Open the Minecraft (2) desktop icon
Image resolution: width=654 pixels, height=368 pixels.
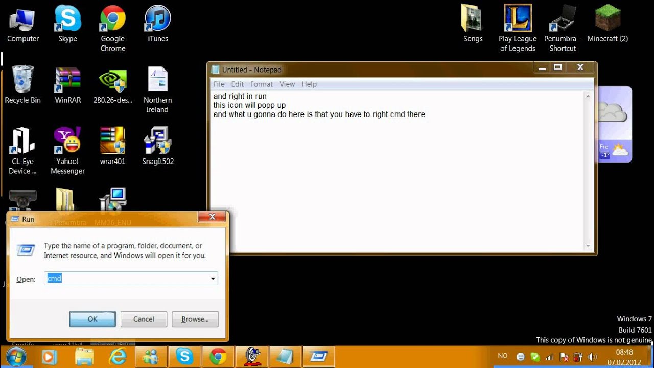(608, 25)
